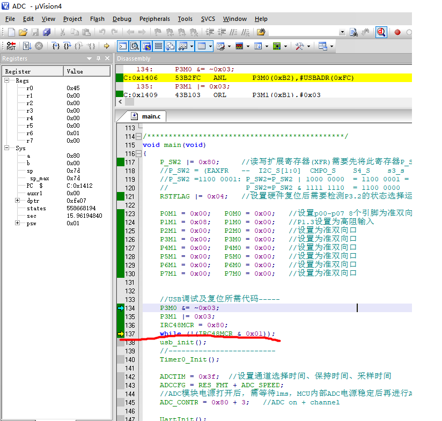Click the line 136 gutter marker
The image size is (442, 421).
coord(121,325)
